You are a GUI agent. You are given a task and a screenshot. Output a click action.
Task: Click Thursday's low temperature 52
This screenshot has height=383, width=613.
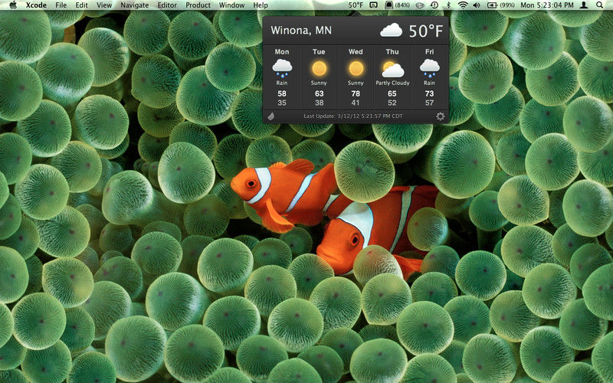pyautogui.click(x=392, y=103)
